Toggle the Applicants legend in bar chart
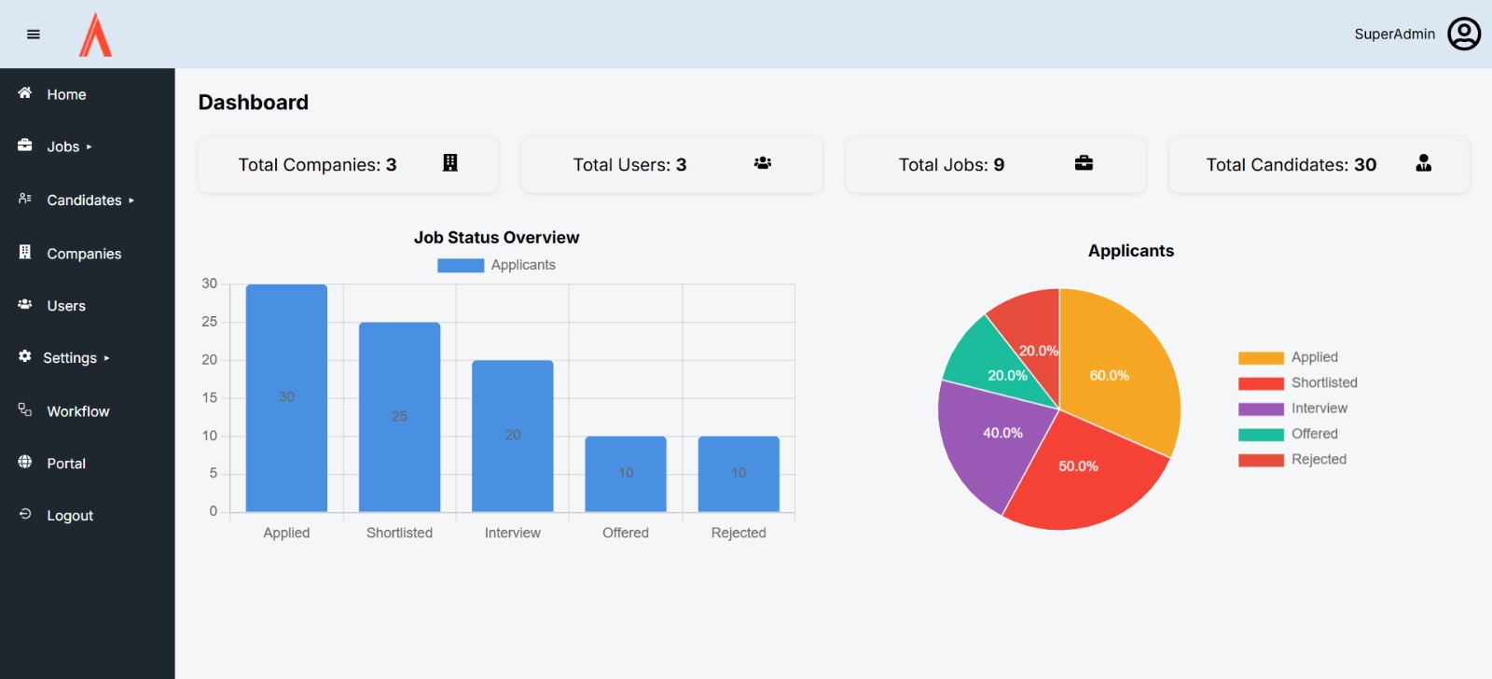This screenshot has width=1492, height=679. click(x=496, y=265)
